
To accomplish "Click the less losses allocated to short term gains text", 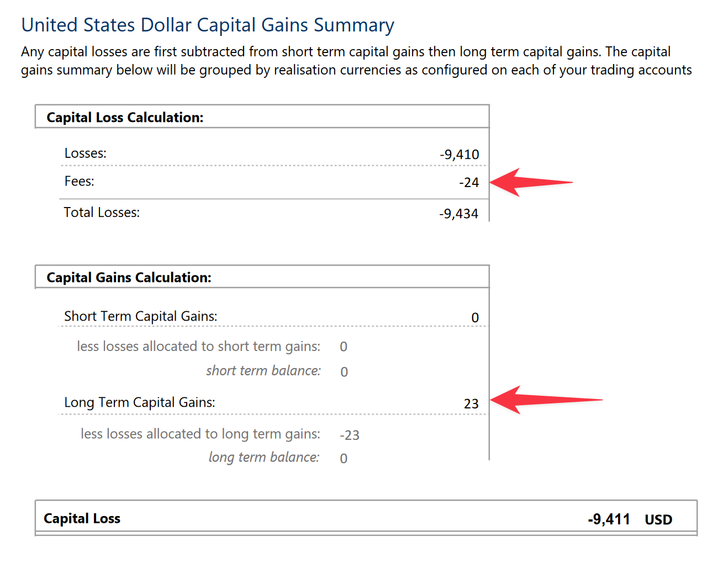I will [198, 347].
